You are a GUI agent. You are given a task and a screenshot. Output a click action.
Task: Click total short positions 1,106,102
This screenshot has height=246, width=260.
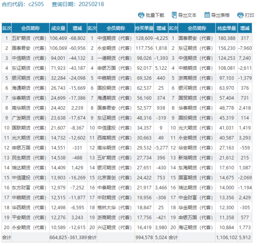(x=227, y=238)
